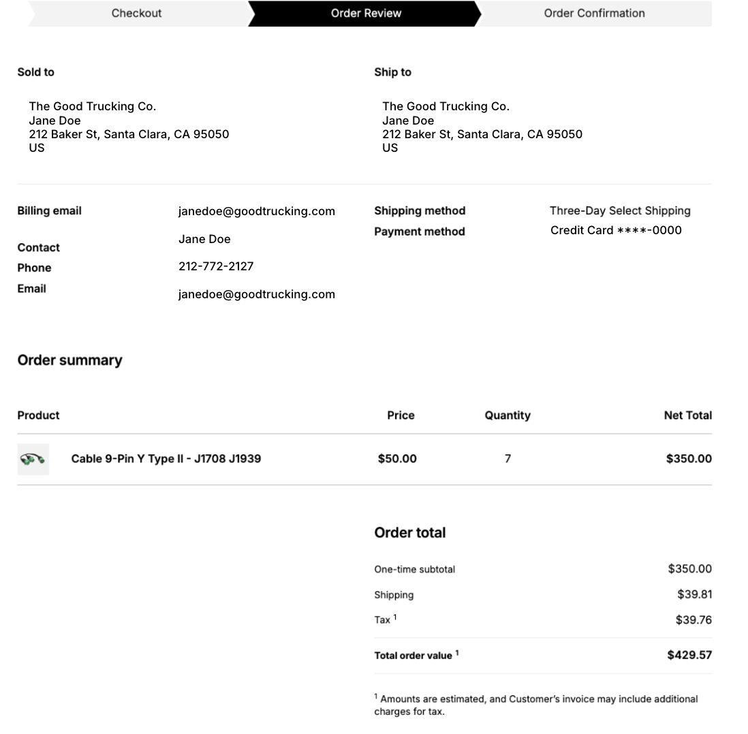Click the total order value $429.57
The image size is (748, 734).
689,655
